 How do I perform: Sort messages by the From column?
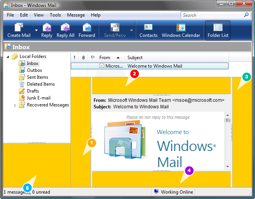(x=111, y=58)
